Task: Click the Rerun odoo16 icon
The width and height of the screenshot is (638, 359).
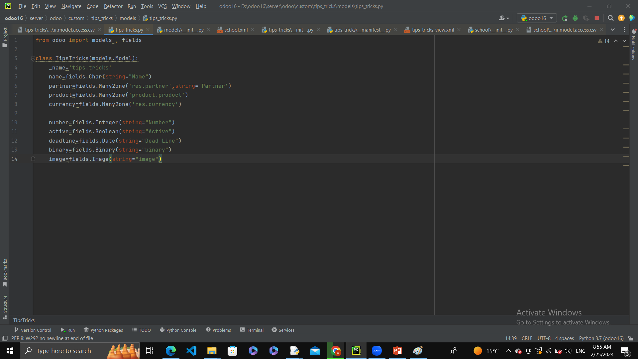Action: [565, 18]
